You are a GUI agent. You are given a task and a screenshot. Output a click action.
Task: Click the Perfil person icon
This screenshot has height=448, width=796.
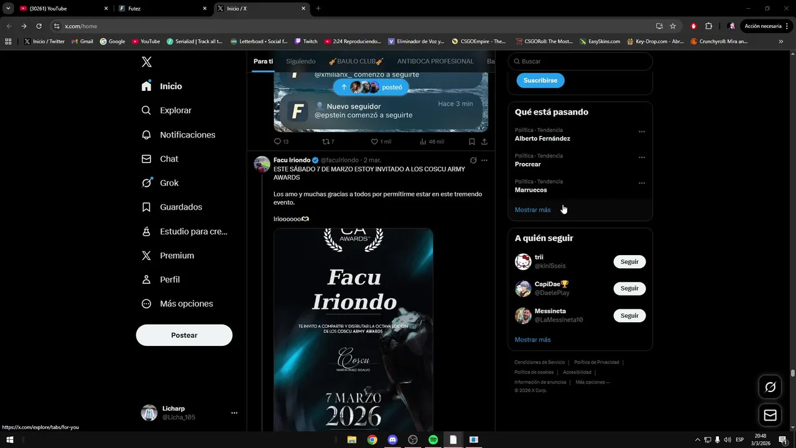click(146, 279)
